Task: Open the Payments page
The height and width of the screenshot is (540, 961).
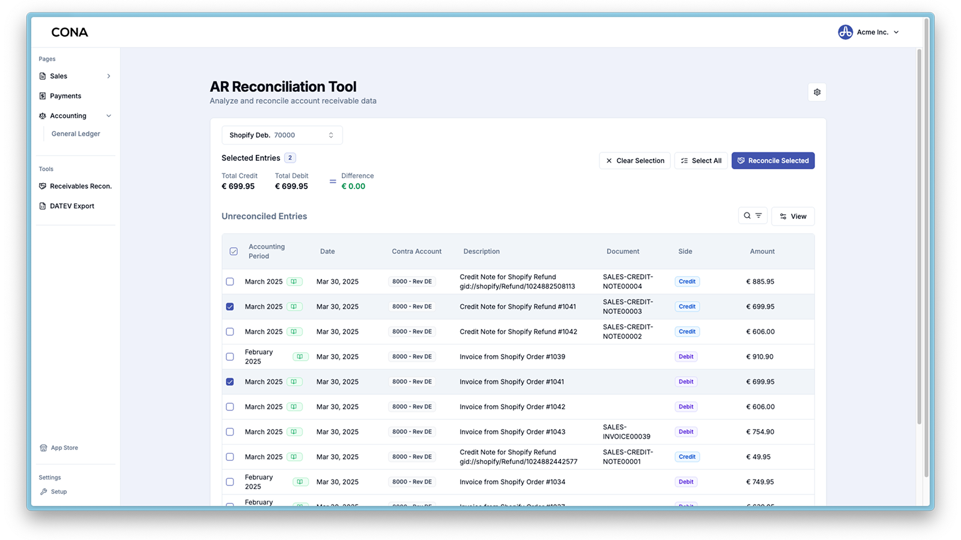Action: click(x=65, y=96)
